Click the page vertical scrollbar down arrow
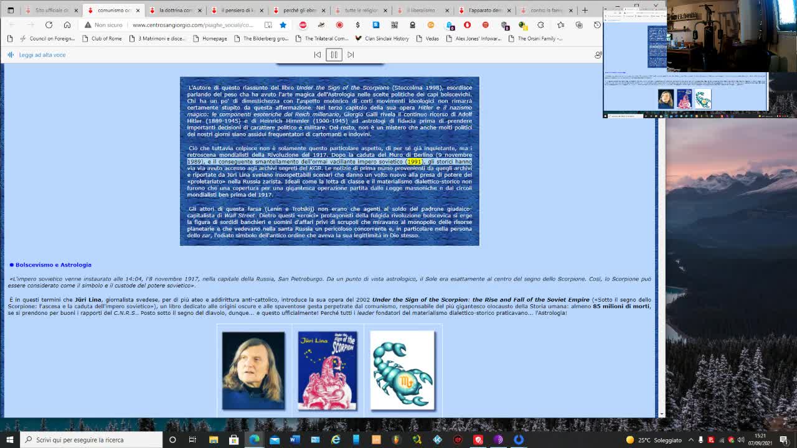 (661, 414)
